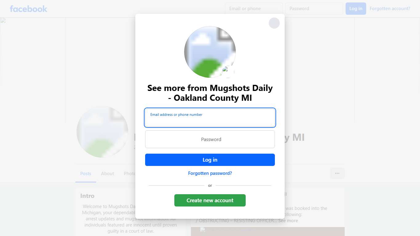Open the page profile picture behind dialog

pos(102,132)
